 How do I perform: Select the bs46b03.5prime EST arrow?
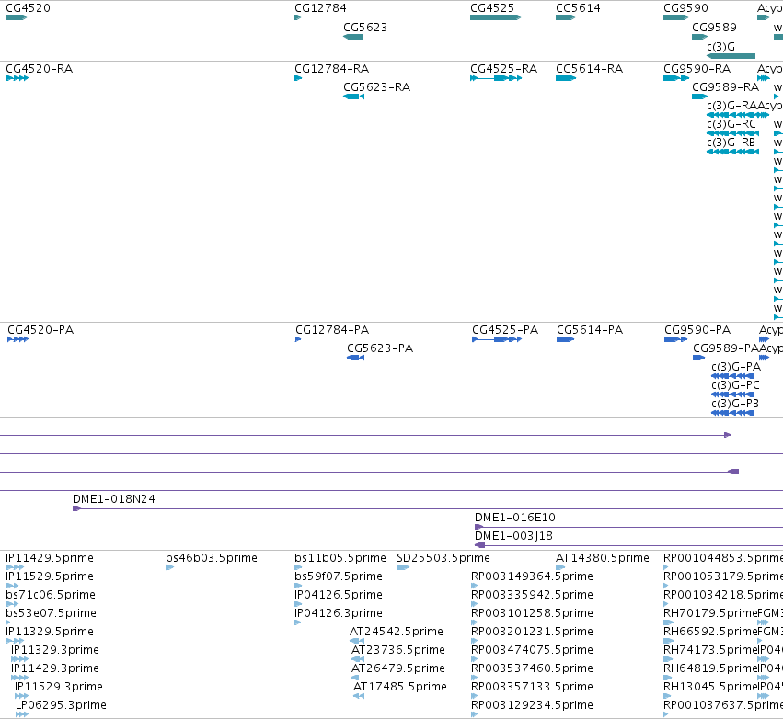[170, 567]
